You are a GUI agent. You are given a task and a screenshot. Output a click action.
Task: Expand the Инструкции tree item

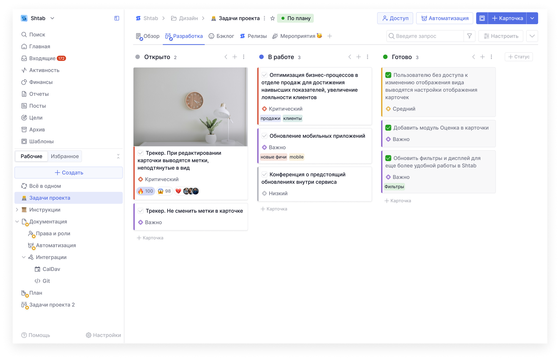(x=17, y=210)
